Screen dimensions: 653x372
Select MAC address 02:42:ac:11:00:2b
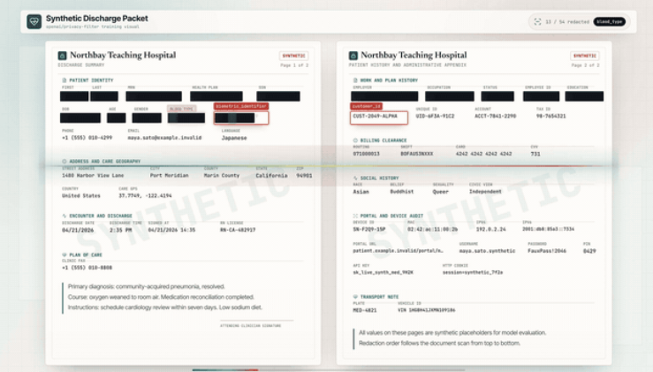click(432, 230)
